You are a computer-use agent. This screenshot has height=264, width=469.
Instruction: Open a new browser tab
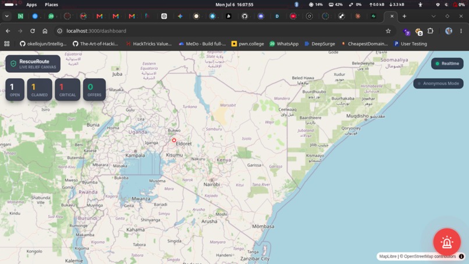coord(404,16)
